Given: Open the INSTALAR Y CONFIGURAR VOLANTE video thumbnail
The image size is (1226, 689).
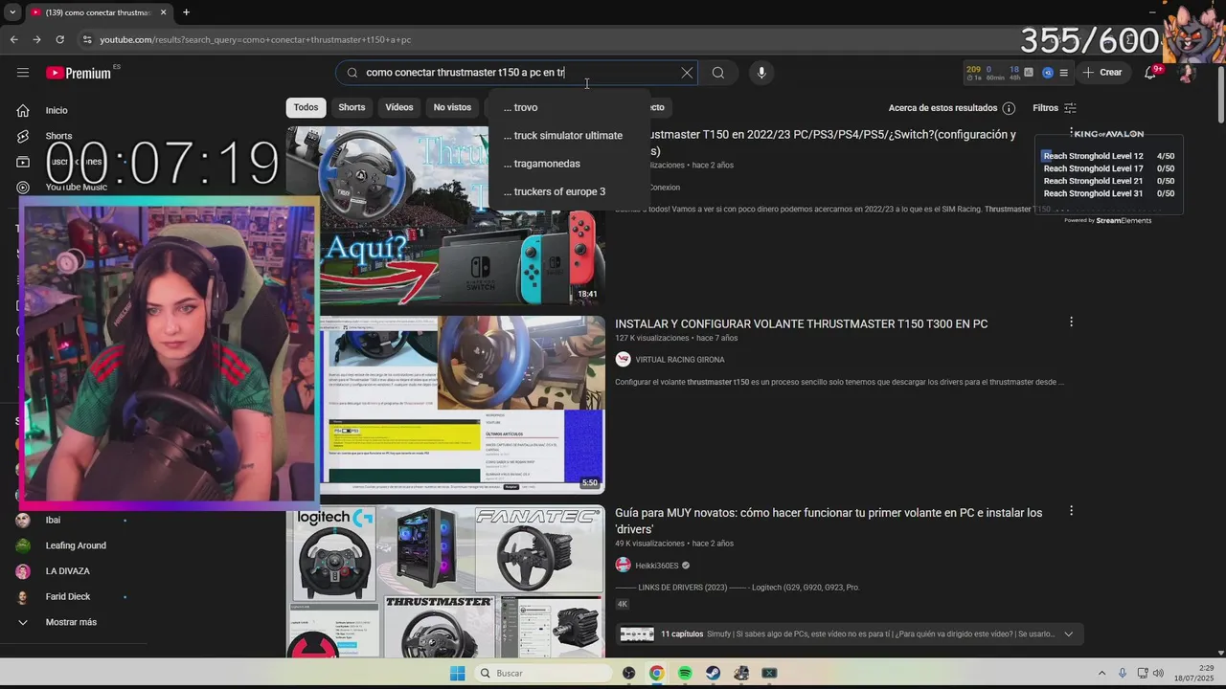Looking at the screenshot, I should [463, 405].
